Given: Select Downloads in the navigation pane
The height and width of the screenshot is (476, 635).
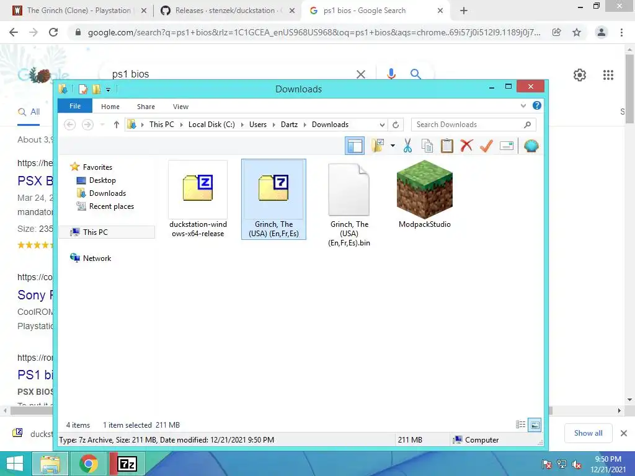Looking at the screenshot, I should [x=107, y=193].
